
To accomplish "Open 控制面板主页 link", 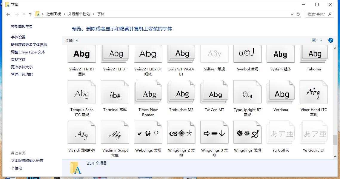I will click(22, 27).
